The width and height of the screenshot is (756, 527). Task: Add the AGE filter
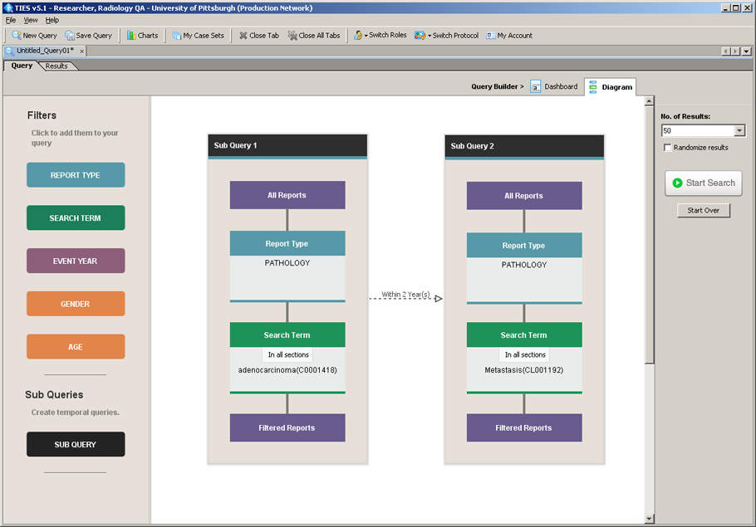click(x=76, y=346)
